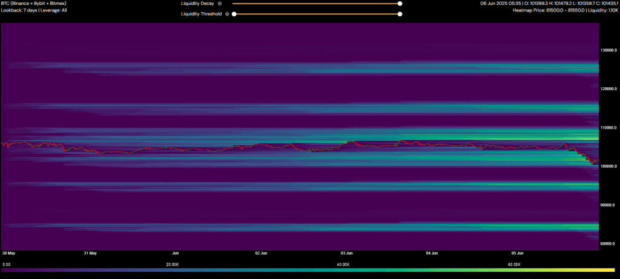Click the 80000.0 price axis label

(x=608, y=244)
